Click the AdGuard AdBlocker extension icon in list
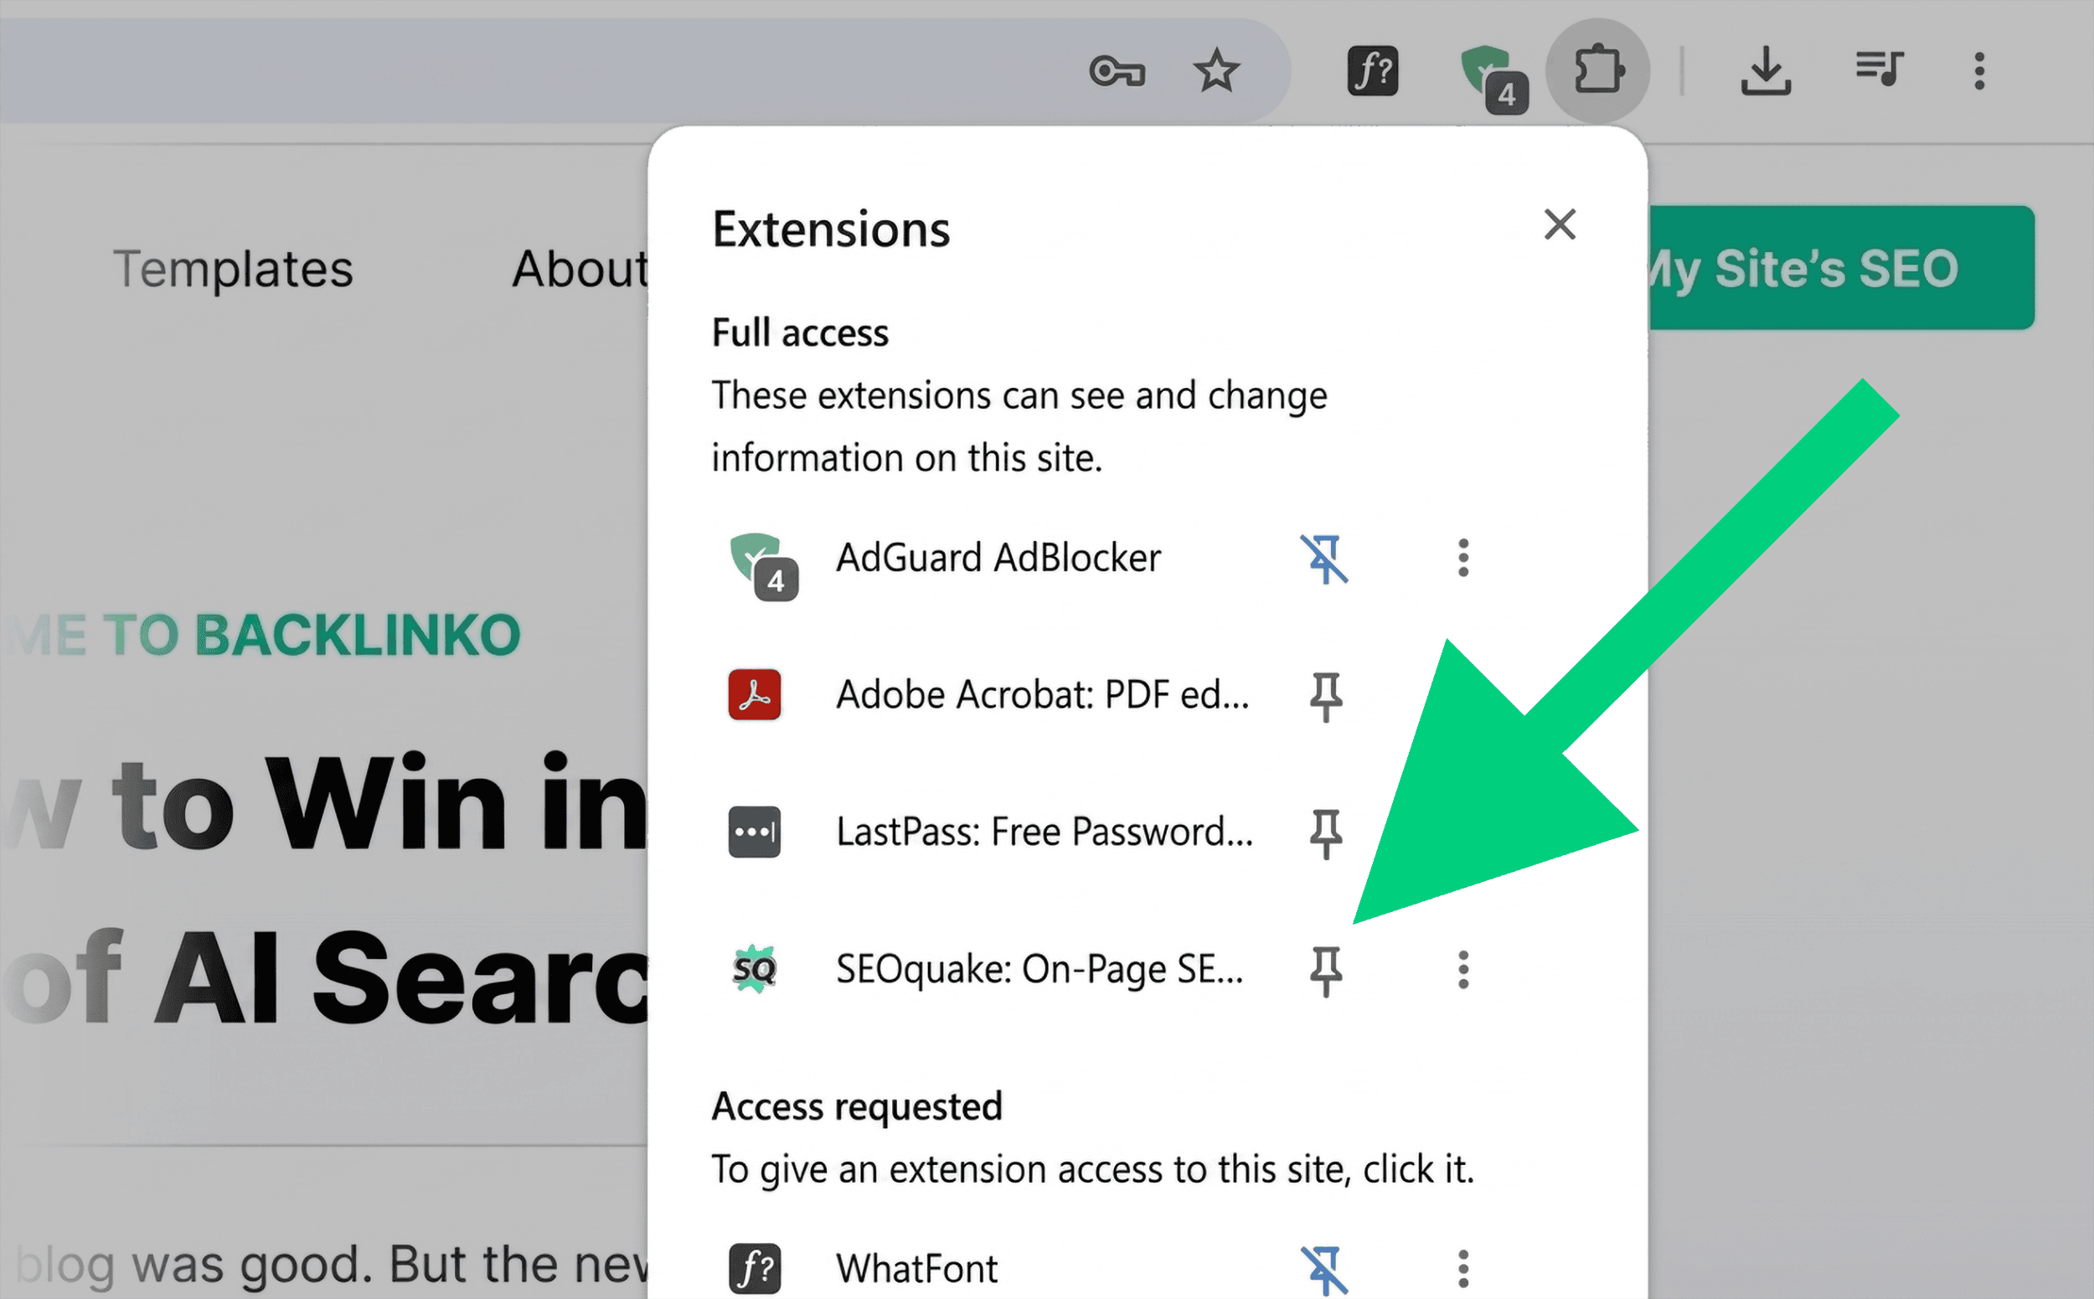This screenshot has width=2094, height=1299. (763, 565)
